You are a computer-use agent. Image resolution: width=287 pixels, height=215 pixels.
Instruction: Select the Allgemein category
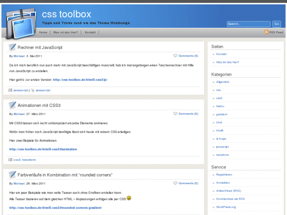pyautogui.click(x=223, y=82)
